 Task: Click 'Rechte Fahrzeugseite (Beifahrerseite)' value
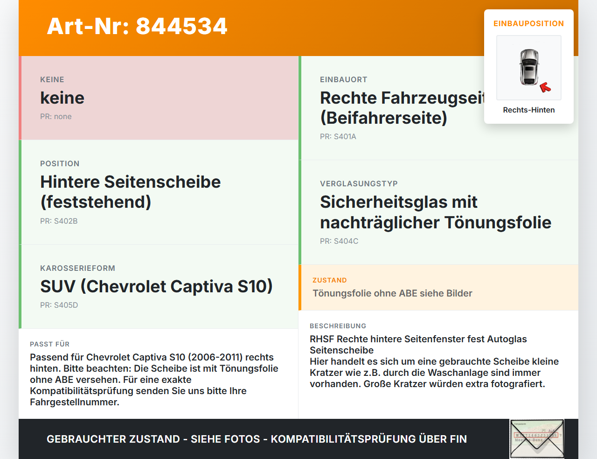(x=403, y=108)
